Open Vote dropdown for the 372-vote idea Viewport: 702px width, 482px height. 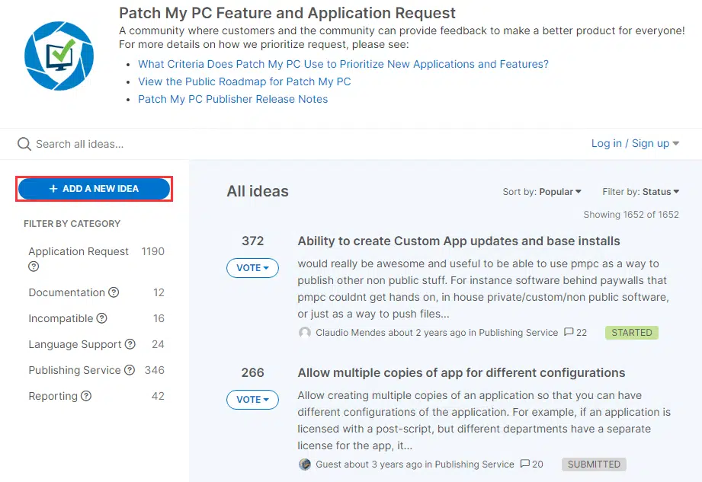[252, 268]
